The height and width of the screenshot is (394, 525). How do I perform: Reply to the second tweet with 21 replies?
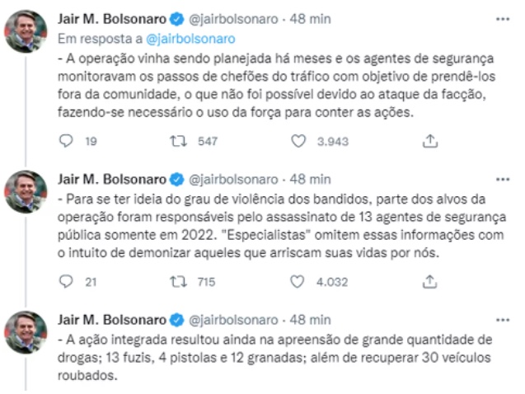(x=68, y=282)
